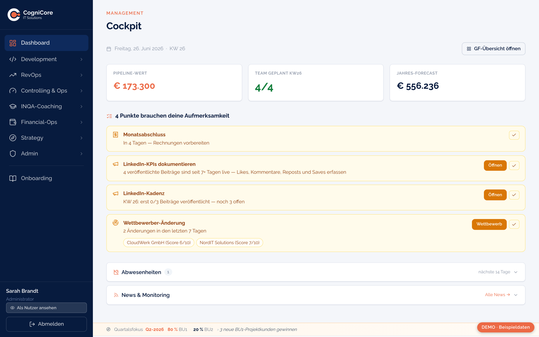Click the Strategy compass icon
The height and width of the screenshot is (337, 539).
click(13, 138)
